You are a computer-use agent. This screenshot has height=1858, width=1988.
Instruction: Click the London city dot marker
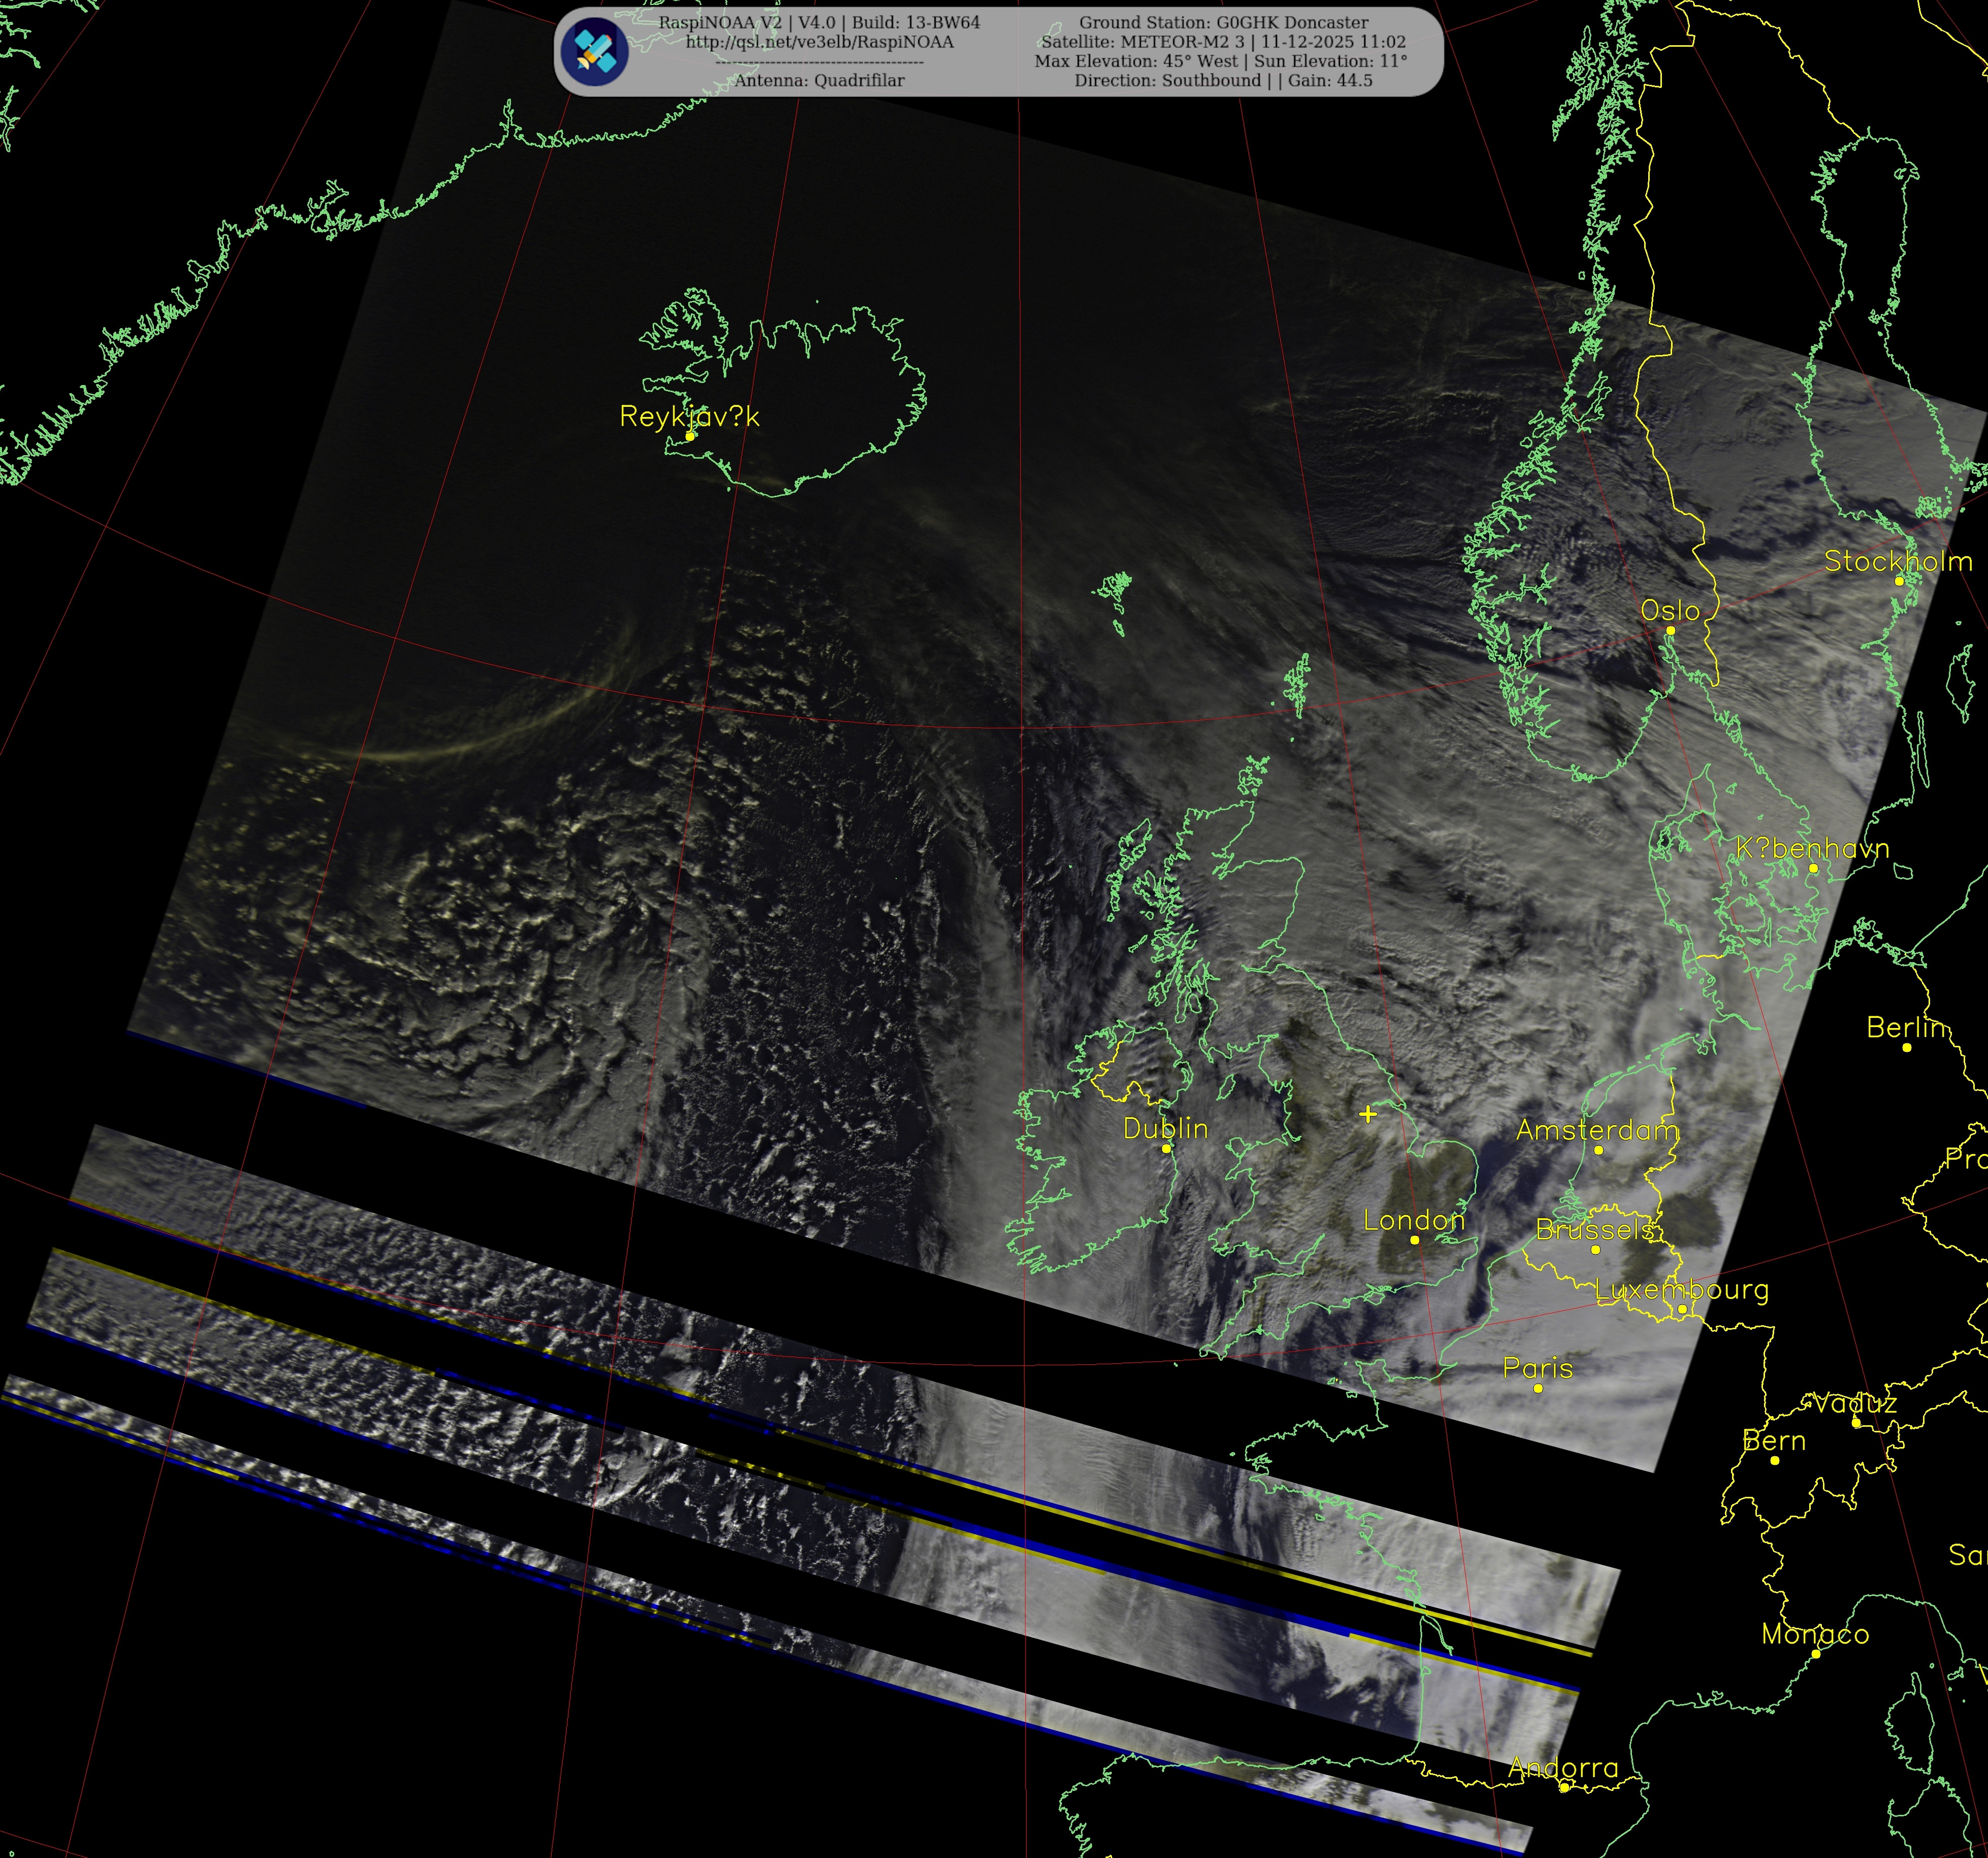point(1414,1240)
